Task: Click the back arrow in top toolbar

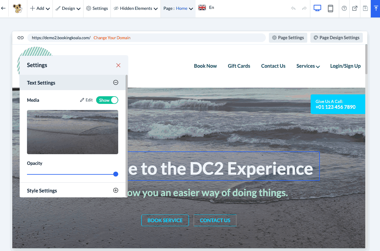Action: pyautogui.click(x=3, y=8)
